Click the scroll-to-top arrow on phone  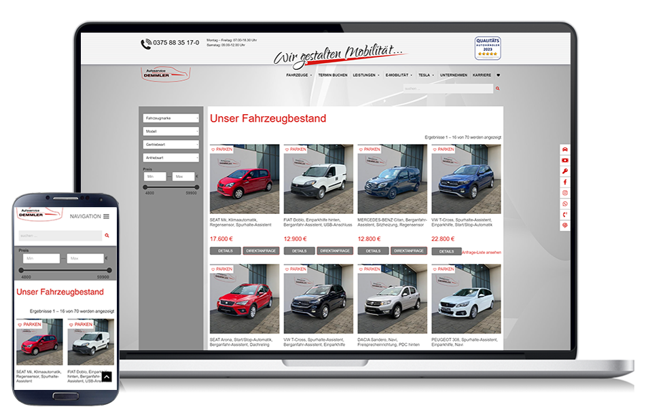107,376
